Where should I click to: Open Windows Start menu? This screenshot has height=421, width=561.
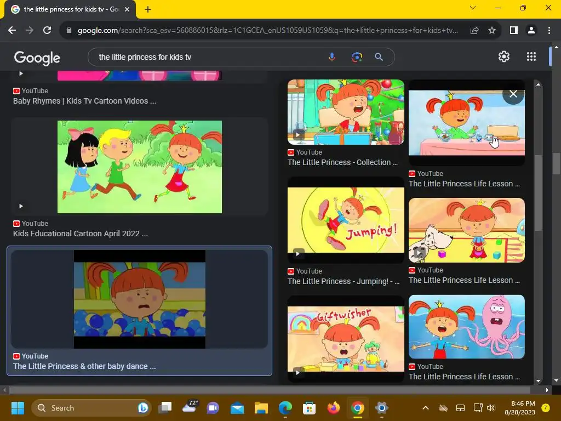coord(18,408)
